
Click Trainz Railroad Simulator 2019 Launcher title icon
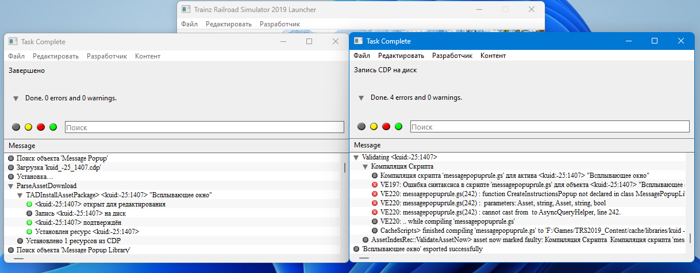[186, 9]
